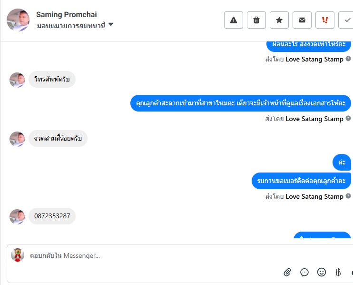Click the baht payment request icon
Image resolution: width=353 pixels, height=285 pixels.
pos(338,272)
